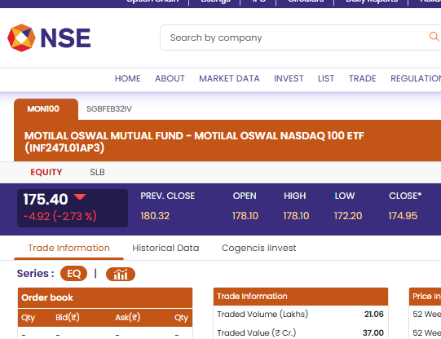Click the Traded Volume (Lakhs) value 21.06
Viewport: 441px width, 339px height.
374,314
